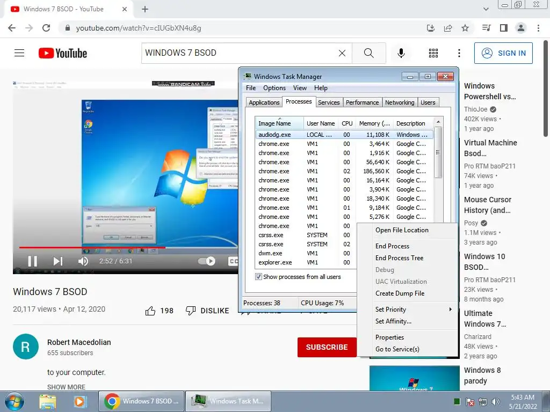Share this page from the address bar

pyautogui.click(x=448, y=28)
